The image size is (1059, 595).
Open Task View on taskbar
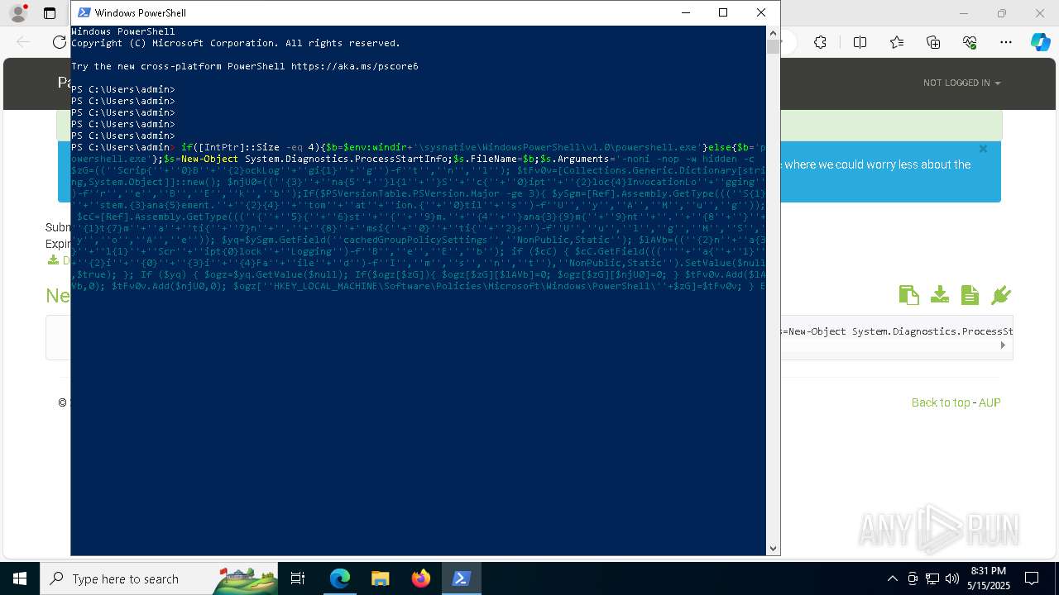point(298,578)
